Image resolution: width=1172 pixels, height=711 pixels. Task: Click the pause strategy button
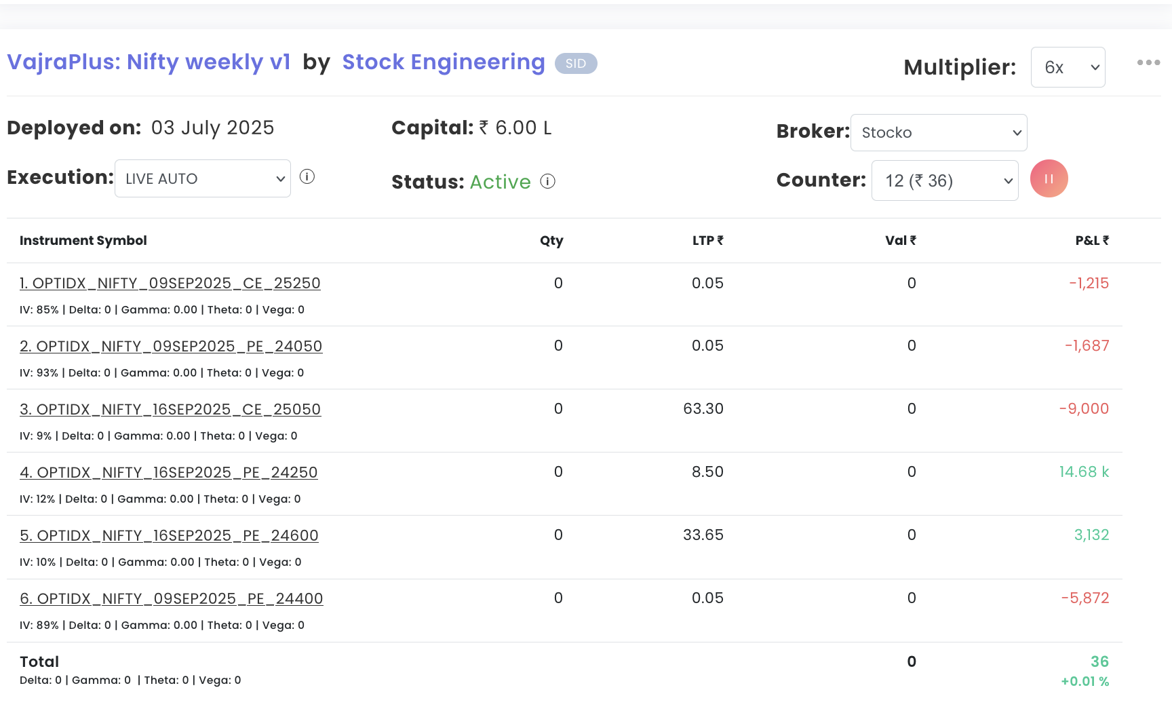tap(1049, 178)
